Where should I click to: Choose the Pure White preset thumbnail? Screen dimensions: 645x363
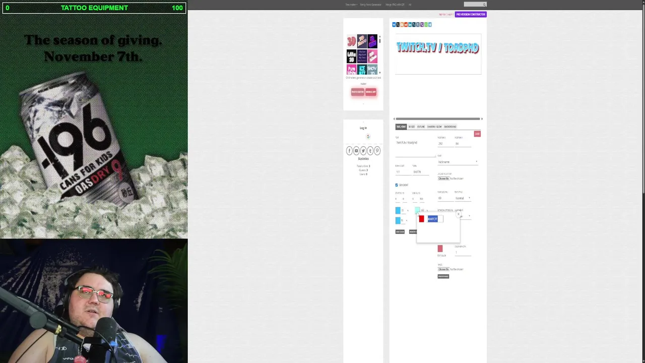coord(351,70)
